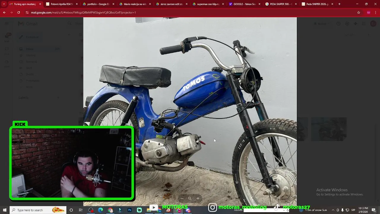Go back to the previous page
This screenshot has width=380, height=214.
click(x=4, y=12)
